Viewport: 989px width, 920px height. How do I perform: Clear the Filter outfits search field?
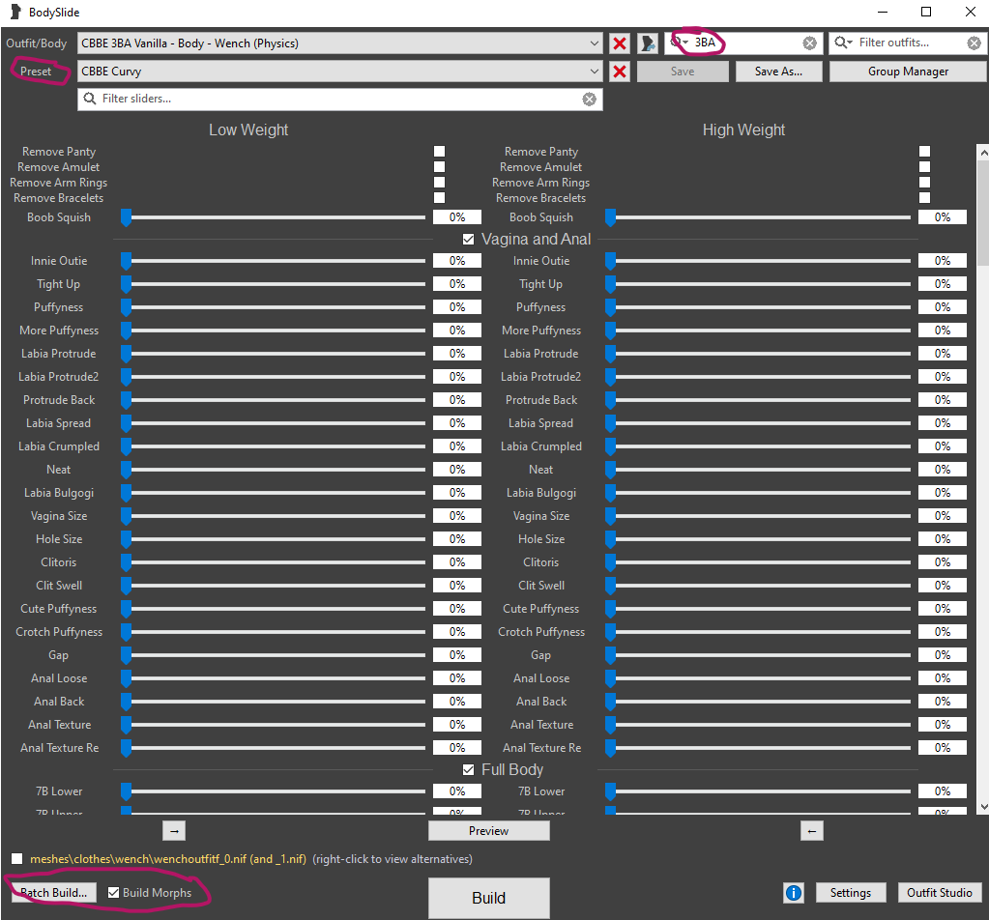[974, 43]
